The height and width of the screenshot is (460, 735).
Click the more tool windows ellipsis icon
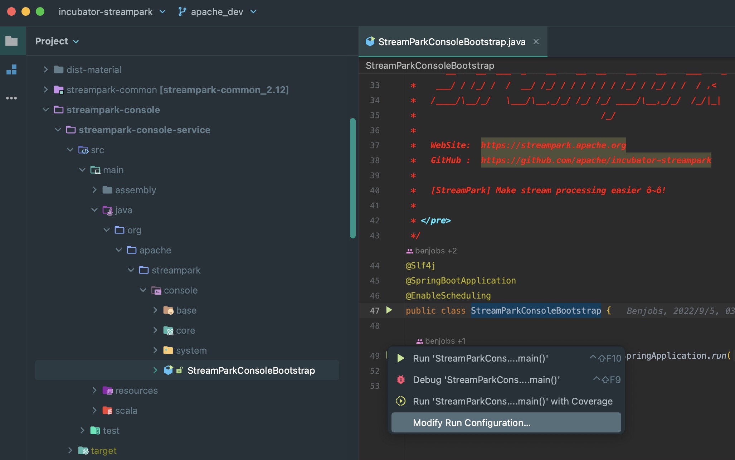(11, 98)
